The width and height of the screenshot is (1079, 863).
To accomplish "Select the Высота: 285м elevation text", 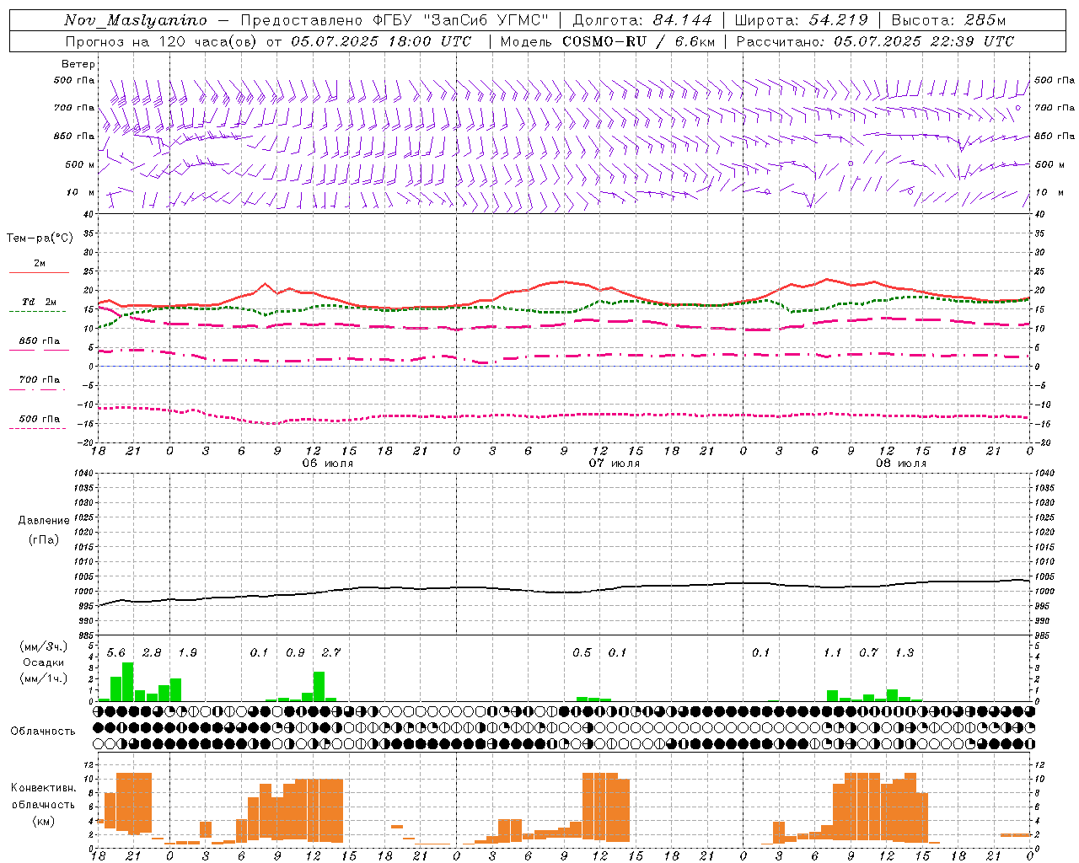I will [x=948, y=20].
